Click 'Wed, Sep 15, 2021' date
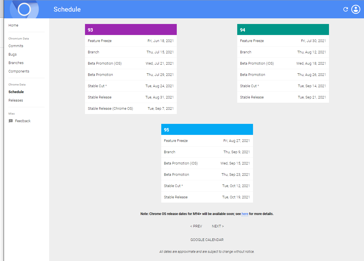 (x=235, y=163)
